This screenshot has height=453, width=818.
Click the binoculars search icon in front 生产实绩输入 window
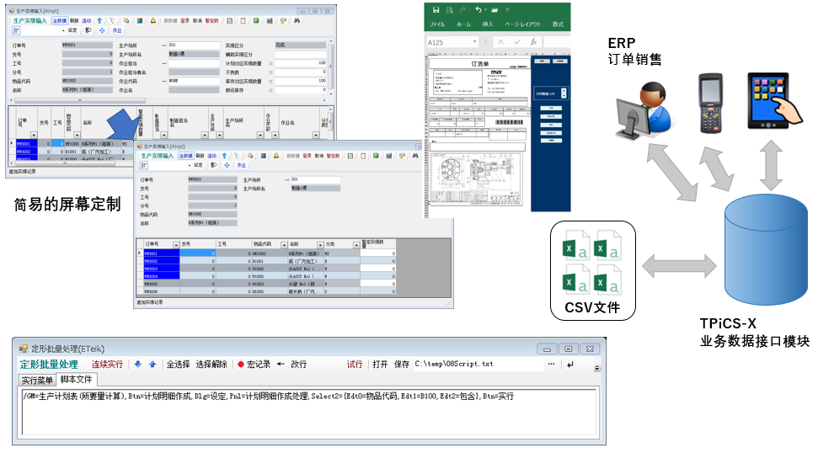415,156
